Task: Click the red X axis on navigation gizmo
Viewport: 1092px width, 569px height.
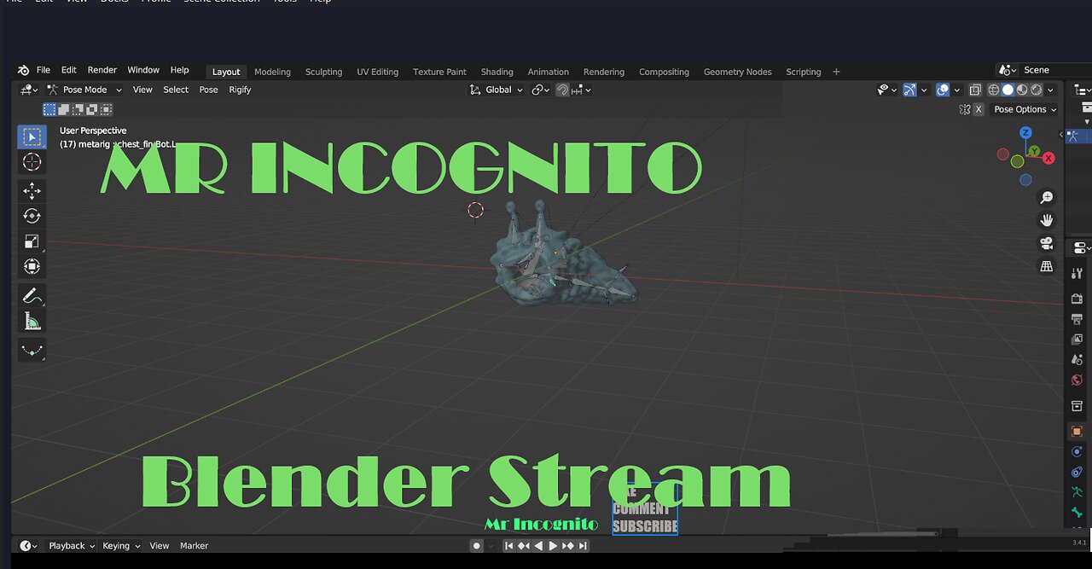Action: tap(1048, 158)
